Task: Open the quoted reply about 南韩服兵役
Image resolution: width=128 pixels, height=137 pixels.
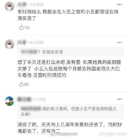Action: (x=71, y=111)
